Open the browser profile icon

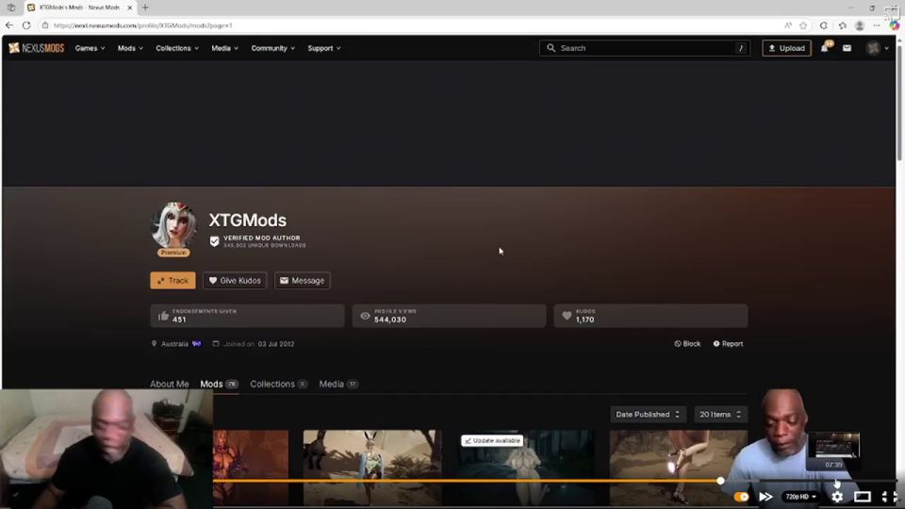click(x=860, y=25)
